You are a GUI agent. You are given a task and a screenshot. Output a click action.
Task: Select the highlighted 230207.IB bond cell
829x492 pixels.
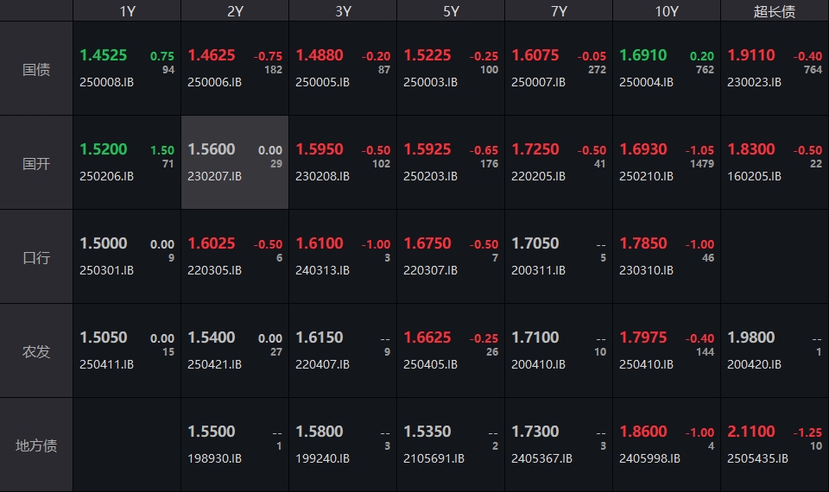(x=235, y=163)
